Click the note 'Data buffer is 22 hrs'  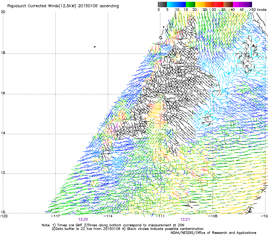point(74,229)
